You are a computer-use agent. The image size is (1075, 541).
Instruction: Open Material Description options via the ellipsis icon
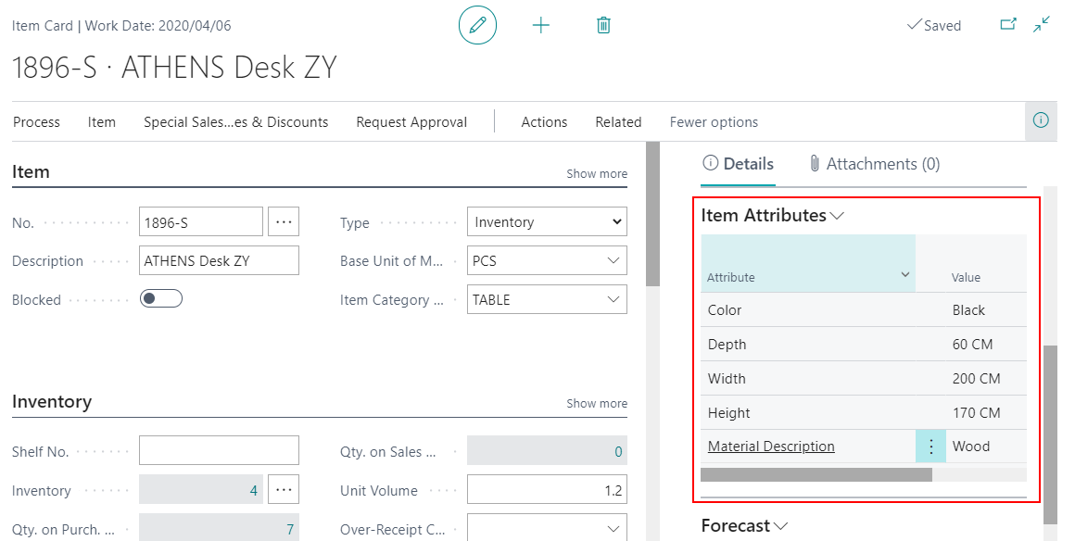tap(930, 446)
